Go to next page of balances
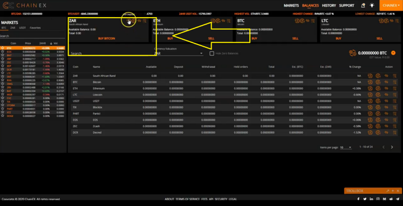This screenshot has height=206, width=403. pos(392,147)
